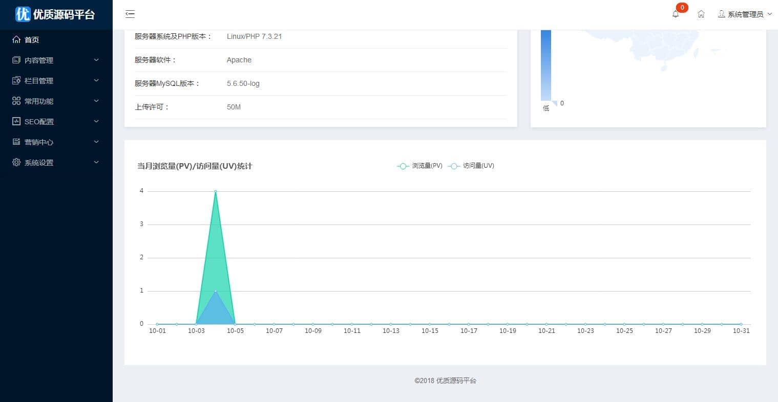Screen dimensions: 778x402
Task: Click the SEO配置 sidebar icon
Action: click(x=16, y=122)
